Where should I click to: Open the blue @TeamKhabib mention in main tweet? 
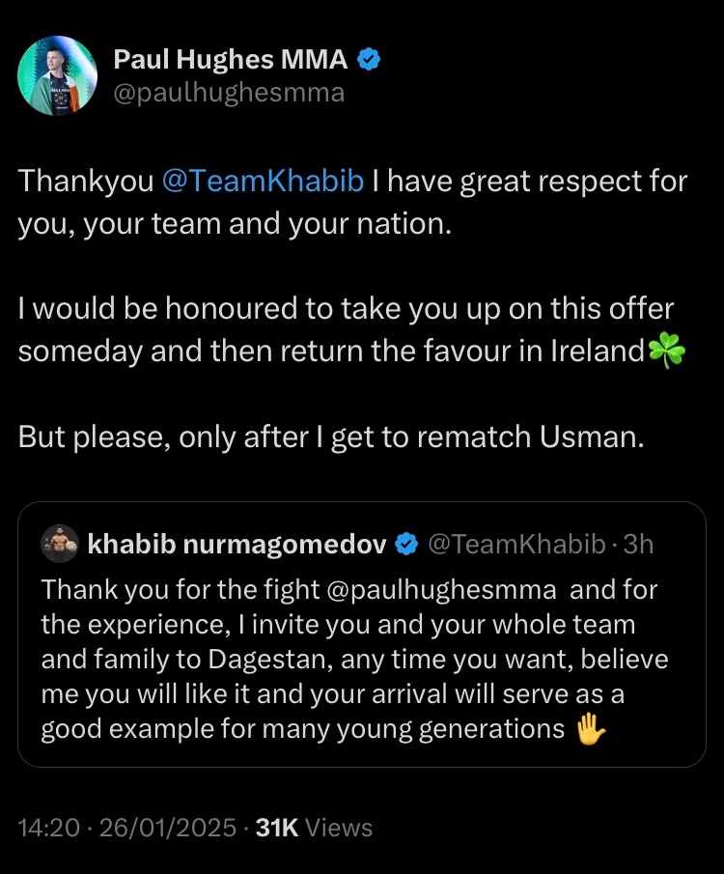263,182
